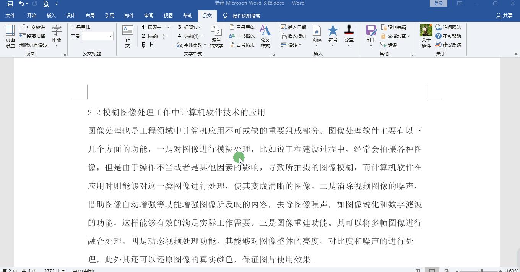
Task: Open the 二号 font size dropdown
Action: (111, 36)
